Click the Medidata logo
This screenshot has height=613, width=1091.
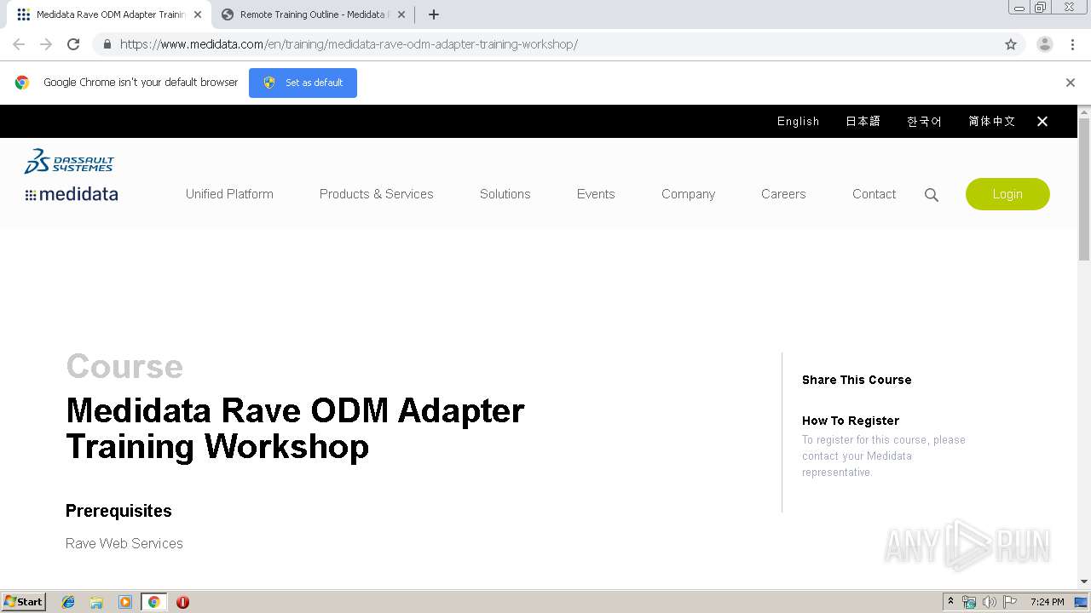point(72,194)
